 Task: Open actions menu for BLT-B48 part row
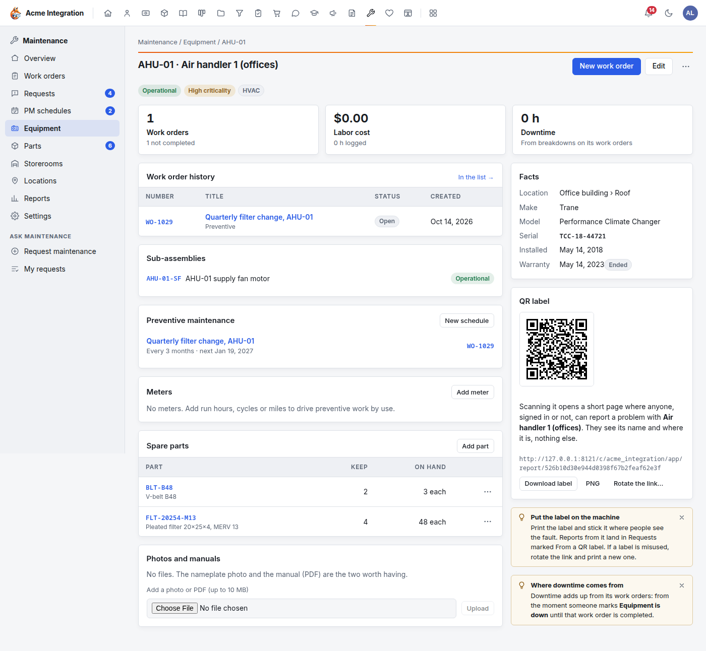pos(488,492)
